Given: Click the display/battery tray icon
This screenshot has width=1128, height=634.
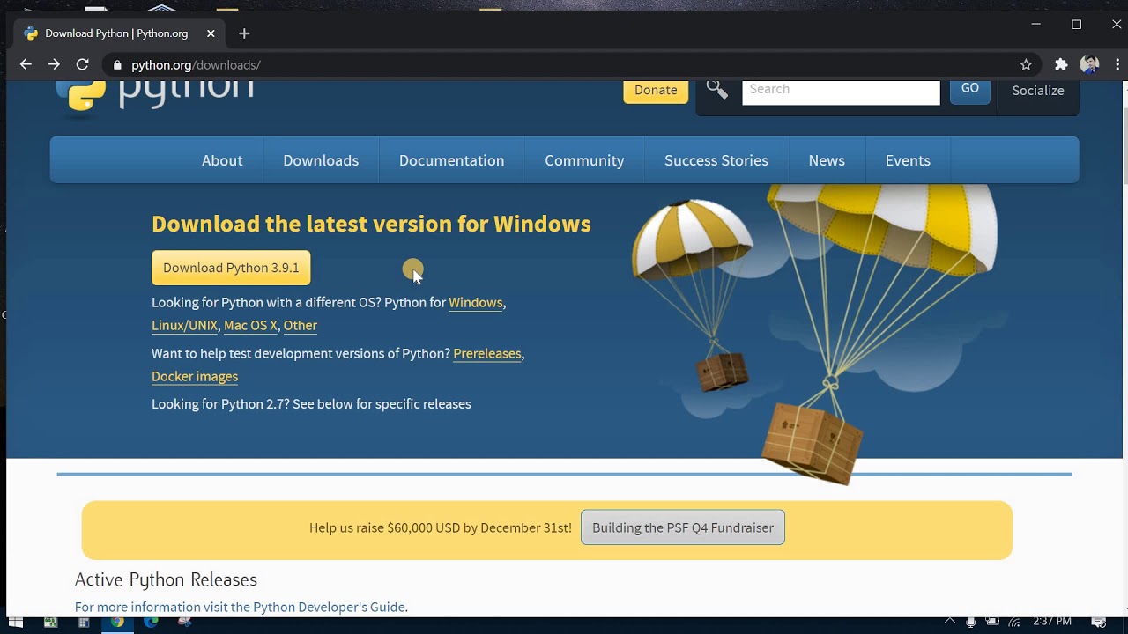Looking at the screenshot, I should [992, 622].
